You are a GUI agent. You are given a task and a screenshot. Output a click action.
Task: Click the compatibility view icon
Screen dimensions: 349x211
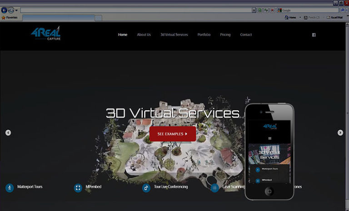[x=260, y=10]
